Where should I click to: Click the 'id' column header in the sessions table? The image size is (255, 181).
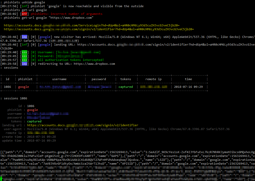pyautogui.click(x=7, y=79)
